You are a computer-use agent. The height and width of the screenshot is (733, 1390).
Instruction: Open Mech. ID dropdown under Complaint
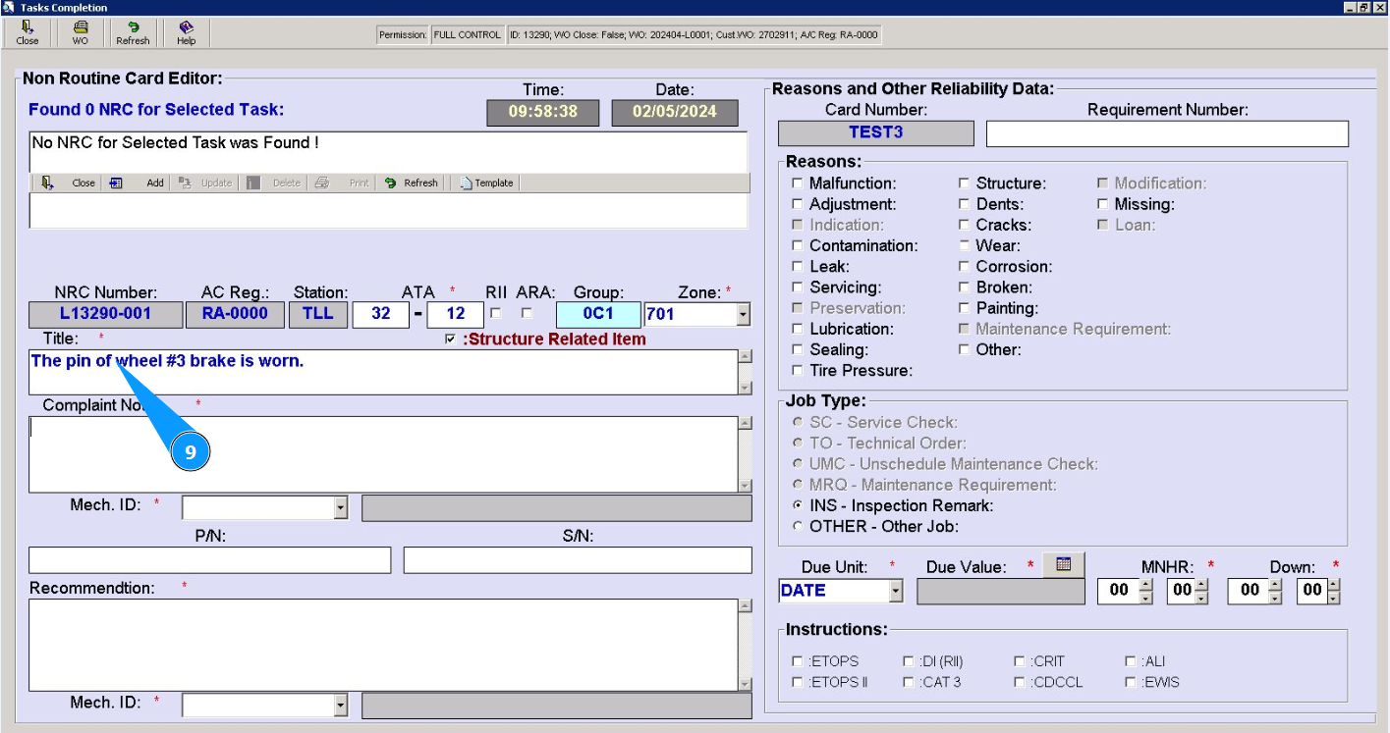pyautogui.click(x=341, y=507)
